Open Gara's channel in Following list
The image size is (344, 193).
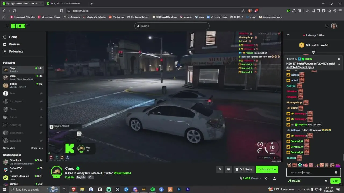pos(23,77)
